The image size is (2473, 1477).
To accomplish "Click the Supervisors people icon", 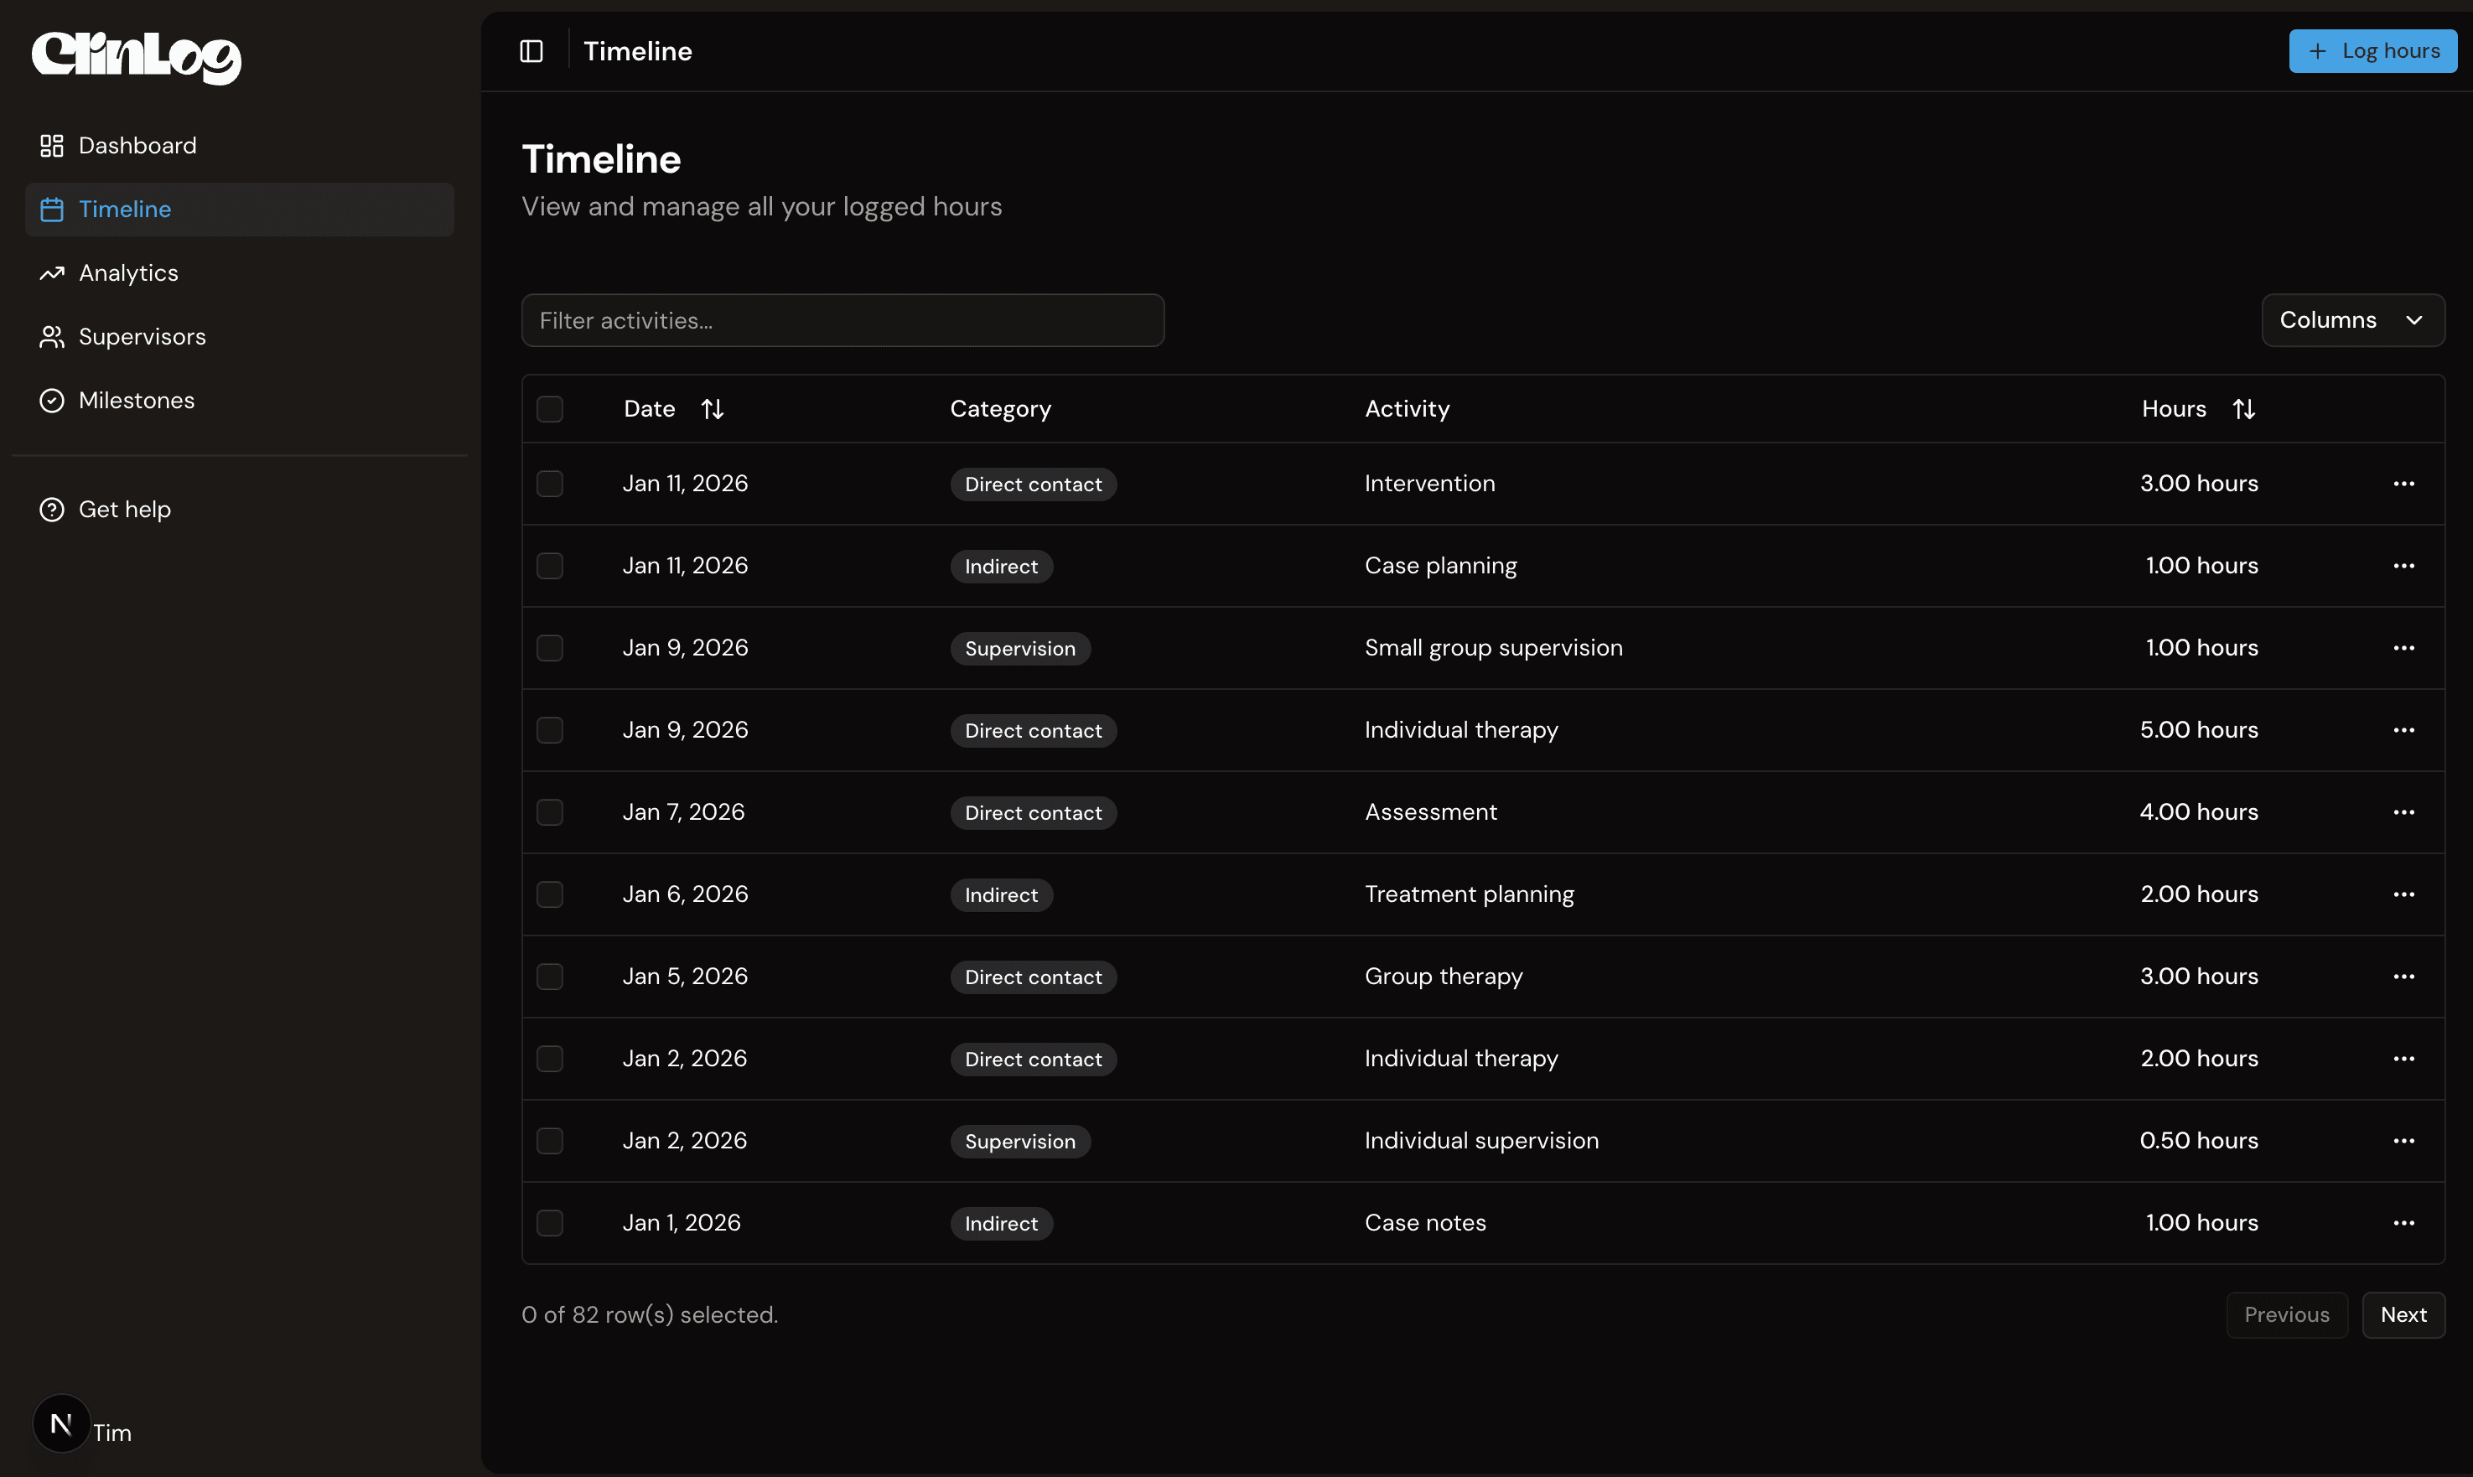I will pos(52,336).
